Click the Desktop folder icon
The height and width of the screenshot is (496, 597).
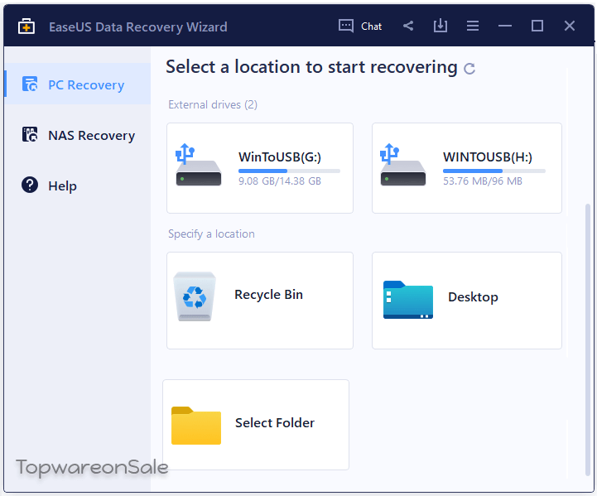point(407,300)
